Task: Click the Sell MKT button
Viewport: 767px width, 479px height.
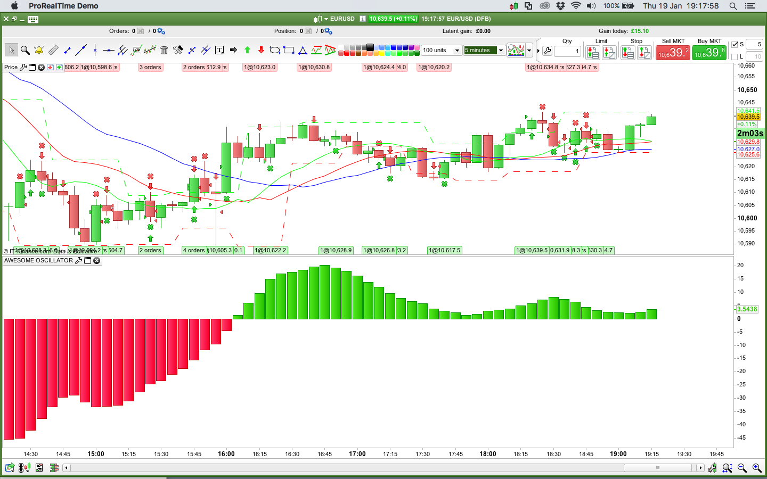Action: point(673,53)
